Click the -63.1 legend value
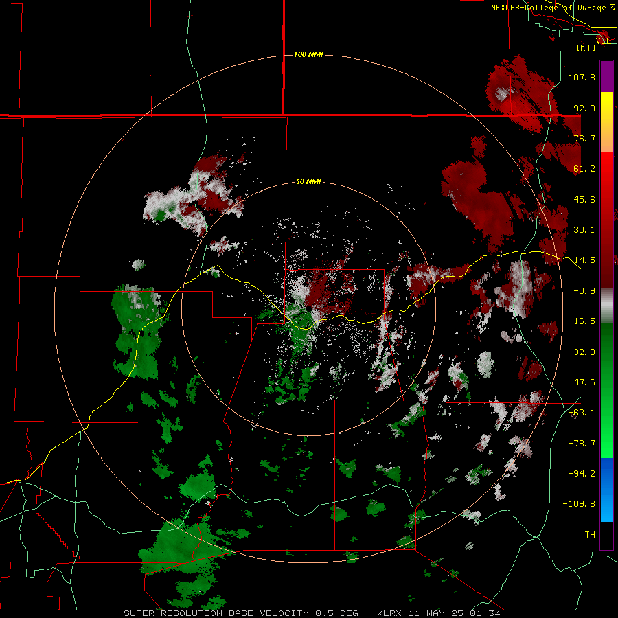This screenshot has height=618, width=618. [x=582, y=413]
